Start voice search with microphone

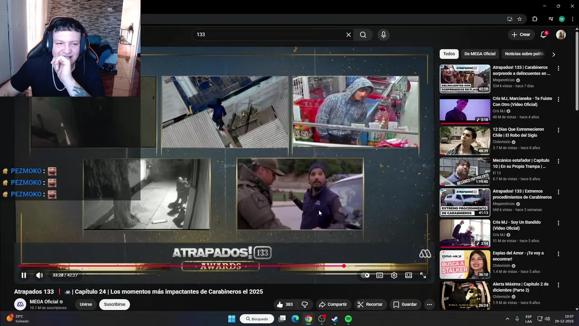(x=384, y=35)
